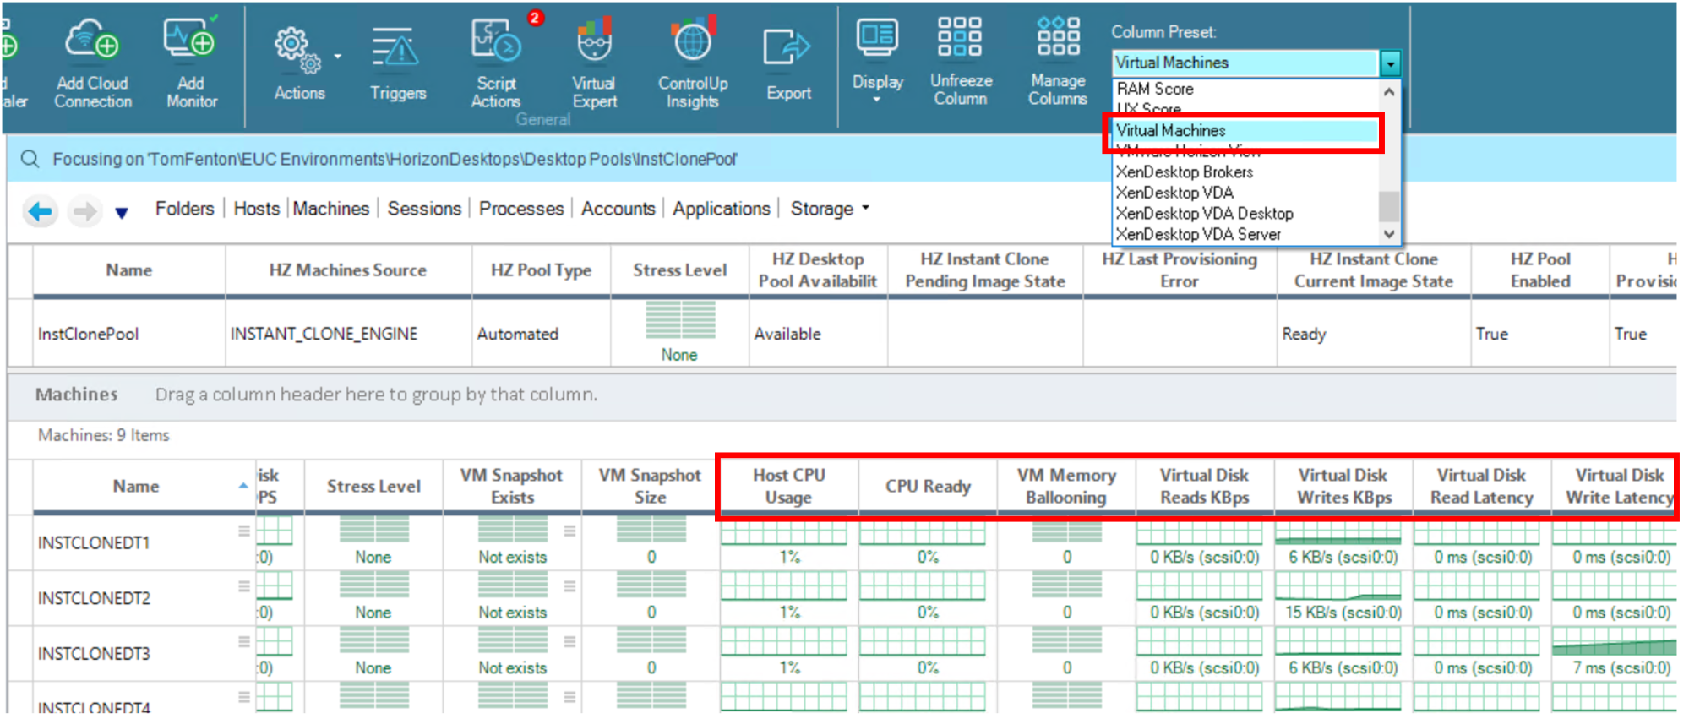
Task: Choose XenDesktop VDA Server preset
Action: click(x=1198, y=234)
